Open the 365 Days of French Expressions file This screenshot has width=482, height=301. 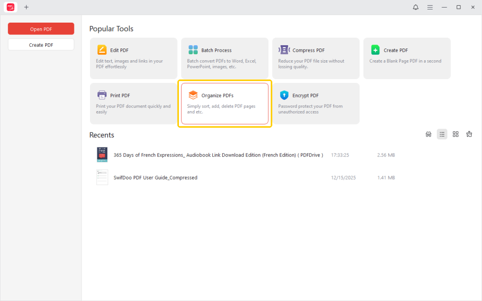point(218,155)
